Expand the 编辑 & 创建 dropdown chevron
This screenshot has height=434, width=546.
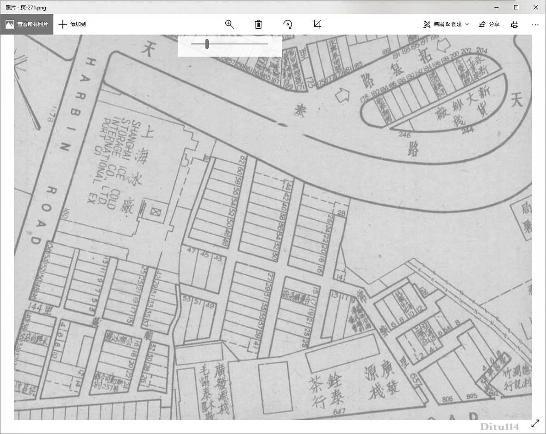(467, 24)
